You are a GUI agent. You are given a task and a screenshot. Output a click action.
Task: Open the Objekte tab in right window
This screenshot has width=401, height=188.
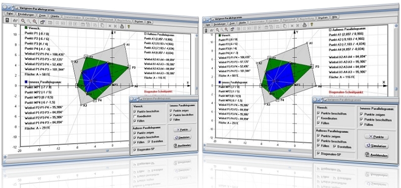(x=242, y=23)
